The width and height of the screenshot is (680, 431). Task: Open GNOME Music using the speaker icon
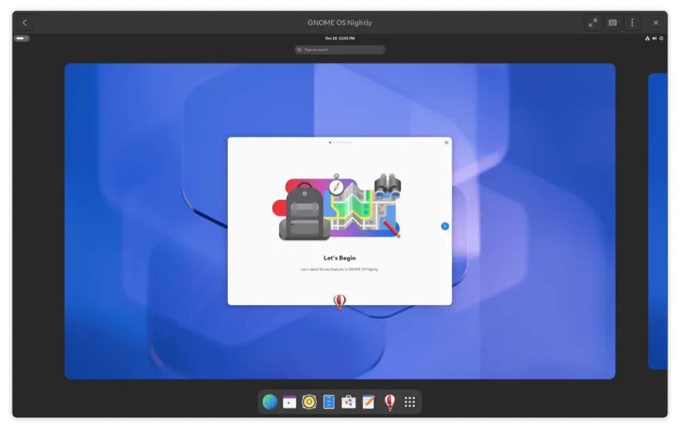coord(308,402)
